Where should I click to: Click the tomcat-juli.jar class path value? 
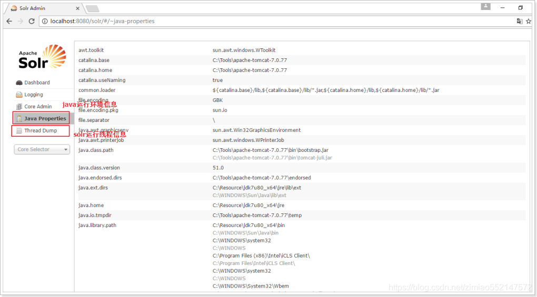(x=272, y=158)
